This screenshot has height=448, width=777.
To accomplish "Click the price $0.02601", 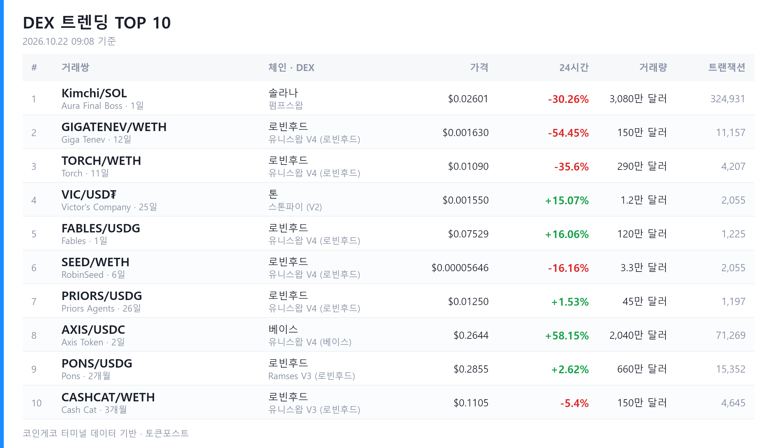I will coord(468,99).
